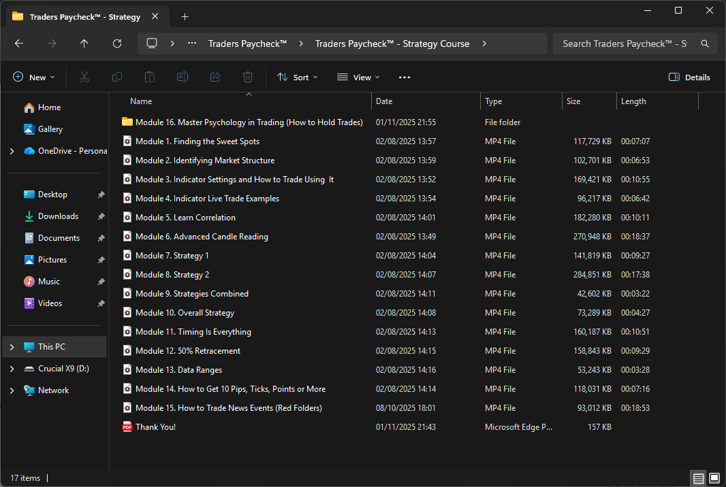Click the Delete trash bin icon
The width and height of the screenshot is (726, 487).
248,78
